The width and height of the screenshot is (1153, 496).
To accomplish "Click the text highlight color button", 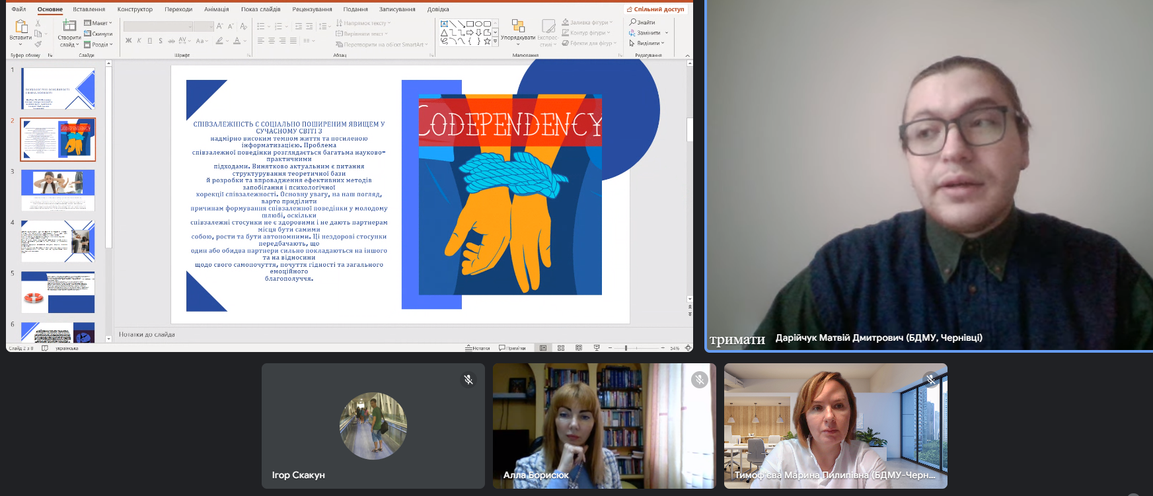I will pyautogui.click(x=219, y=41).
